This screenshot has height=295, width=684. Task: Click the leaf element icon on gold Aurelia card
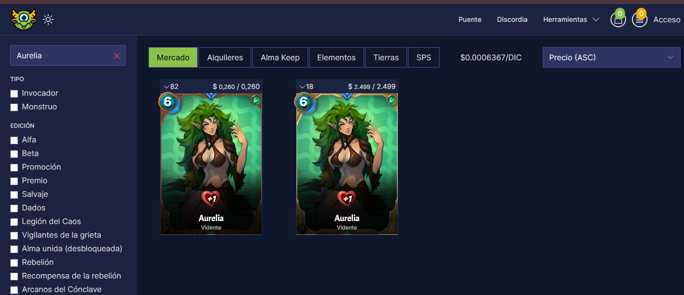[391, 100]
